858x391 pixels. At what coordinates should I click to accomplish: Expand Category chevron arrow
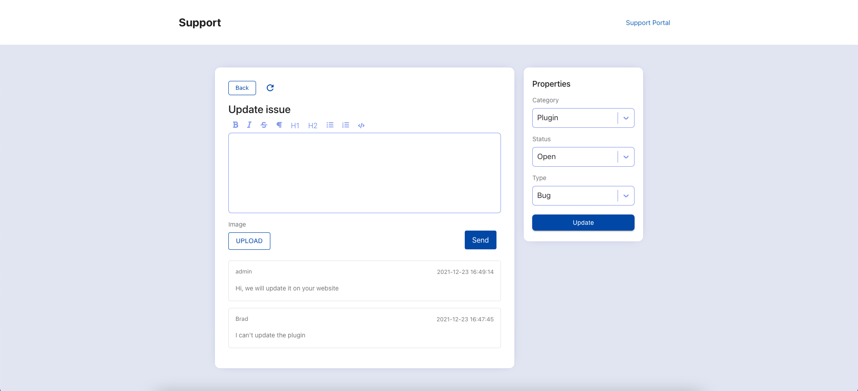click(626, 118)
